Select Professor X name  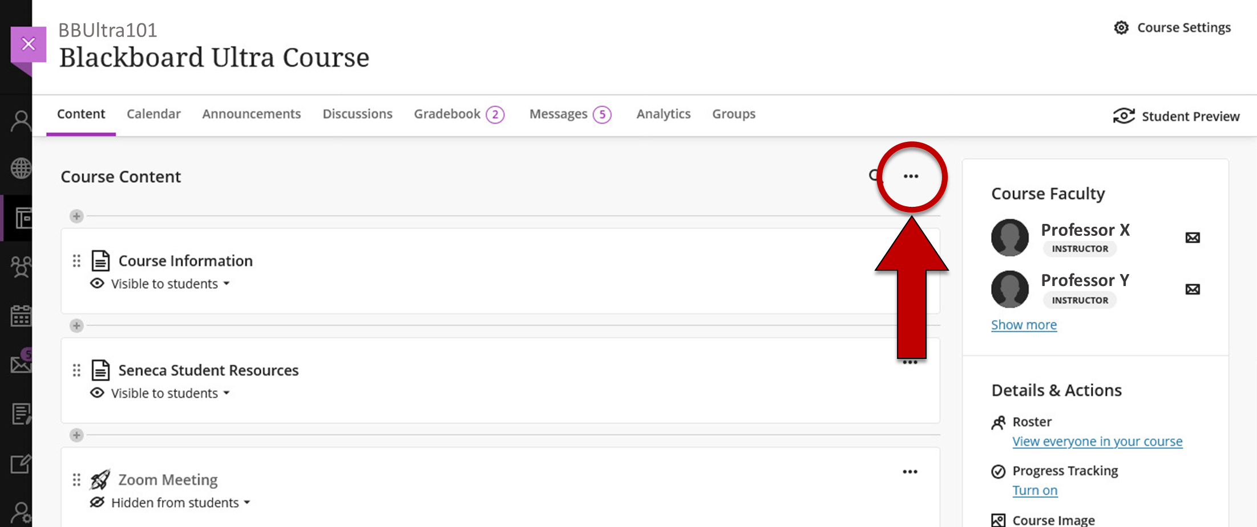tap(1085, 230)
